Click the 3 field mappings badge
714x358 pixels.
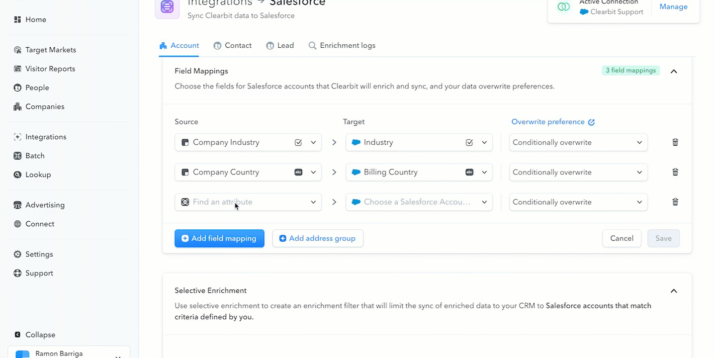coord(630,70)
